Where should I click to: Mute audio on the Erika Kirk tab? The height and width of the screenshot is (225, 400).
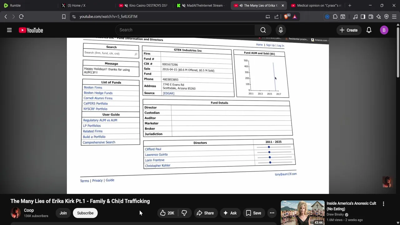pos(241,5)
